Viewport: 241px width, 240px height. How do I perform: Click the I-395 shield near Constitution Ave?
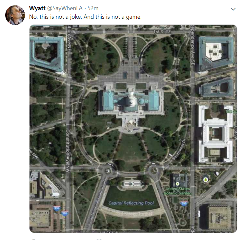[x=65, y=213]
